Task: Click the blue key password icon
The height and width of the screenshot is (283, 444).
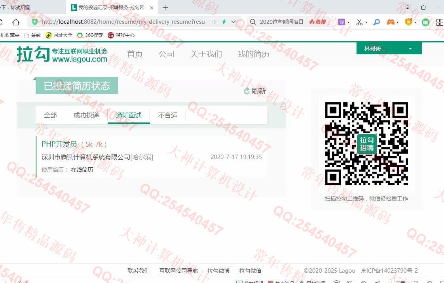Action: (x=376, y=22)
